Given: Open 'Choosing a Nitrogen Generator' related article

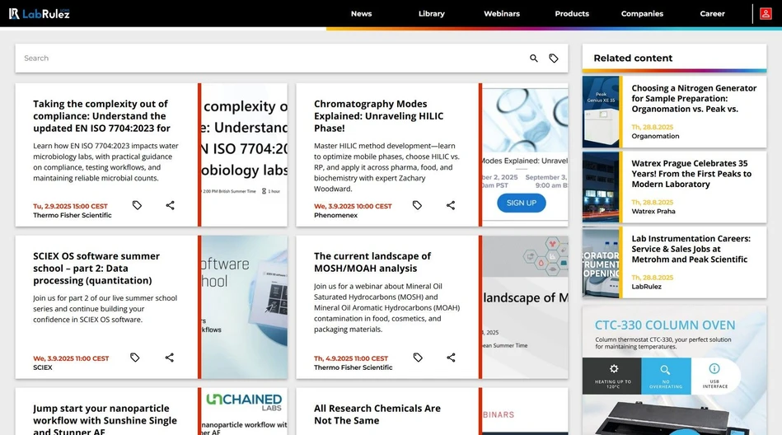Looking at the screenshot, I should pos(694,98).
